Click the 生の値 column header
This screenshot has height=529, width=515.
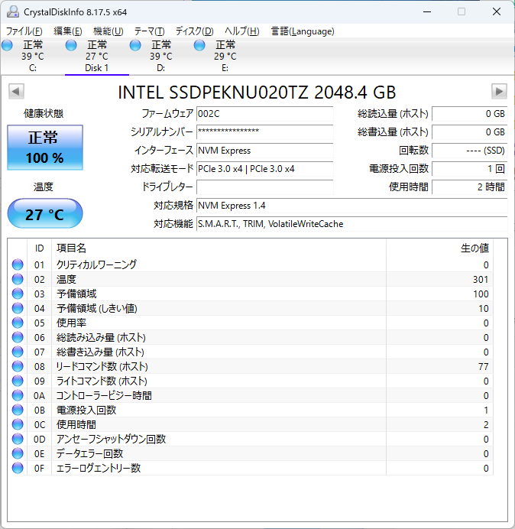pos(440,248)
